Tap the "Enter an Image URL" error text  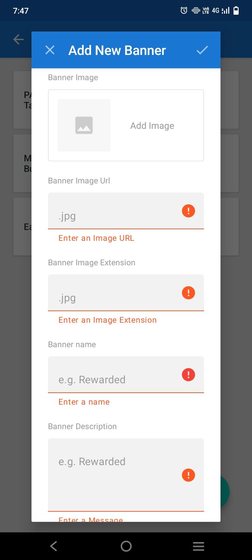pos(96,238)
